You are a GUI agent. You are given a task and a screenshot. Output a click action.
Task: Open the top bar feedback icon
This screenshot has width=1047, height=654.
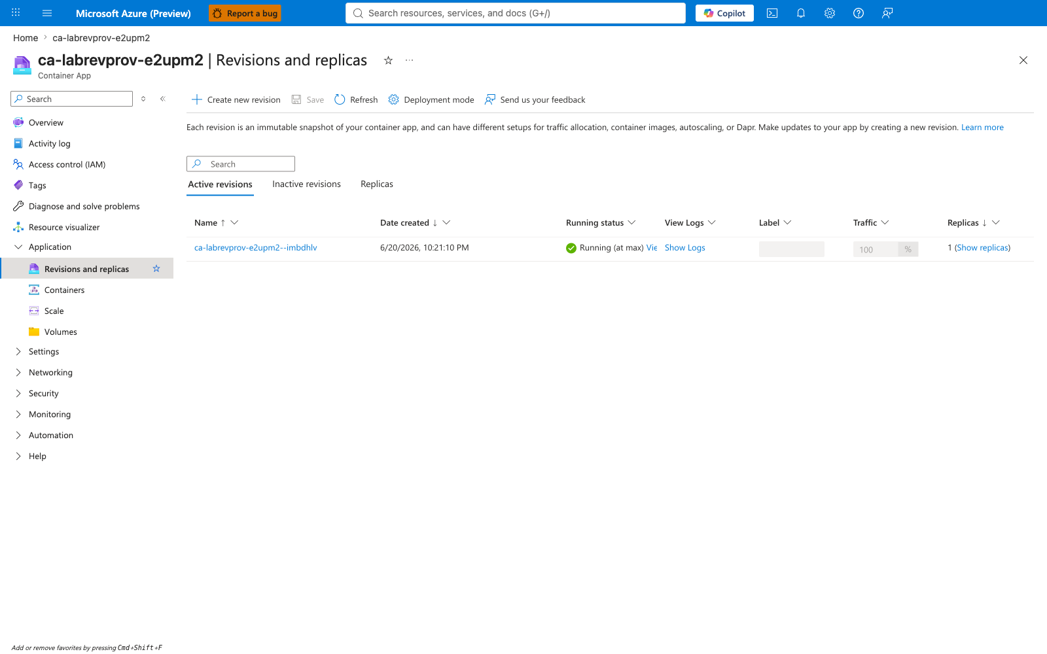(x=887, y=13)
